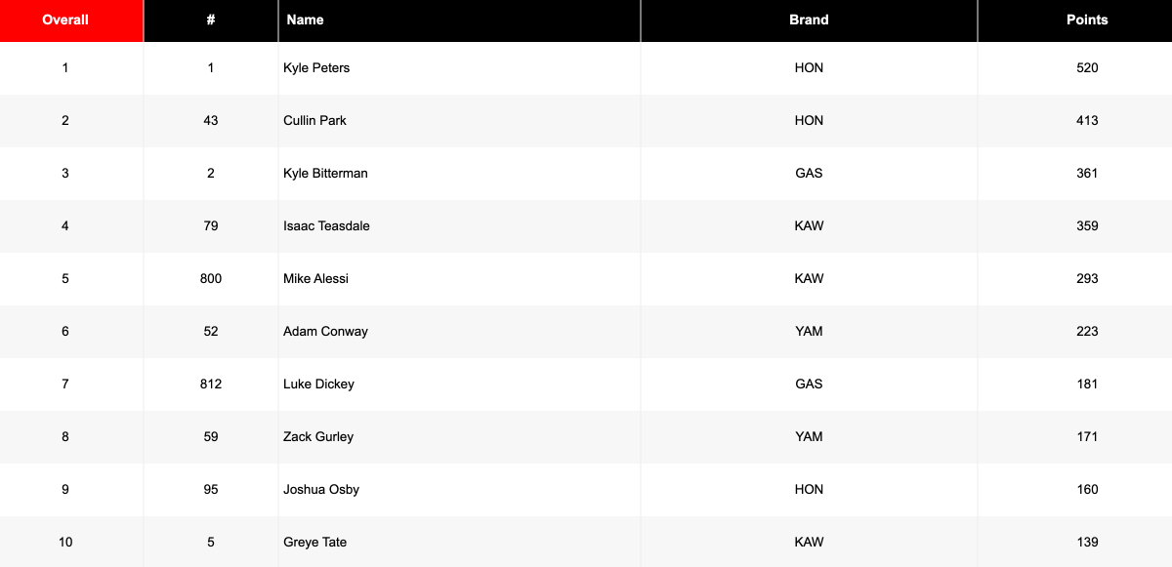Select rider Mike Alessi

[x=315, y=279]
